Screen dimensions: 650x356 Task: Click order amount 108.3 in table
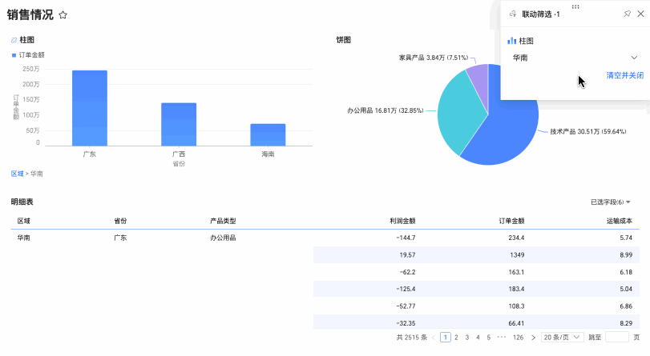pos(516,306)
